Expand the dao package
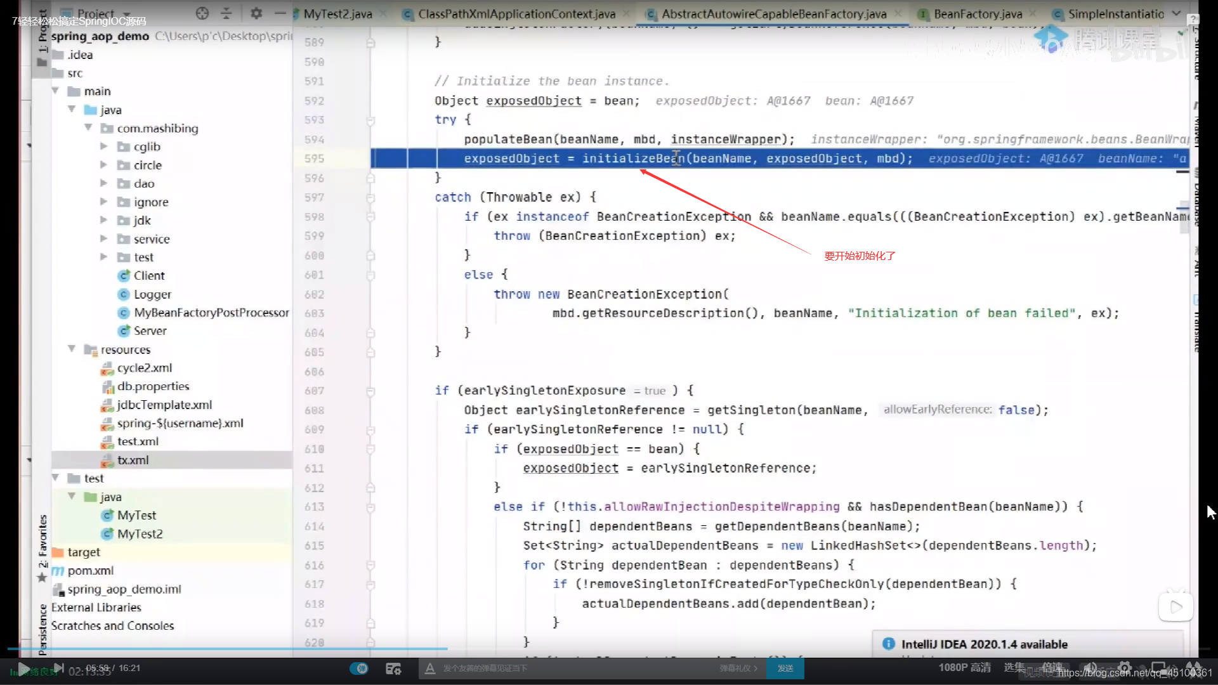The image size is (1218, 685). [x=104, y=183]
